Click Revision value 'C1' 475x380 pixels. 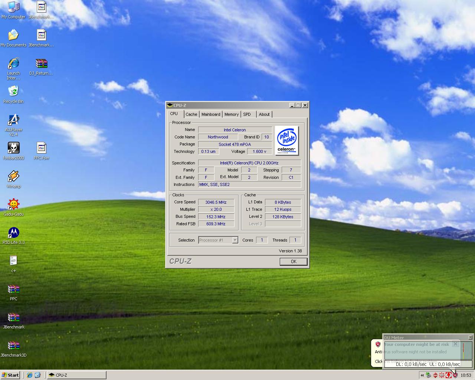291,177
